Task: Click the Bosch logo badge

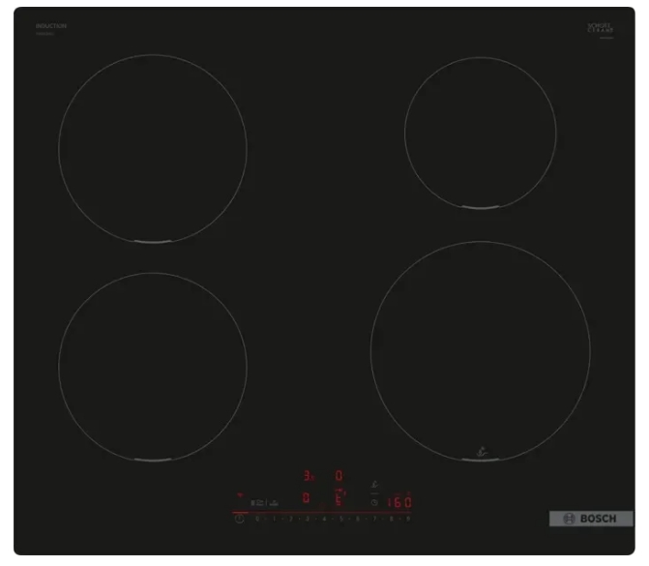Action: 590,519
